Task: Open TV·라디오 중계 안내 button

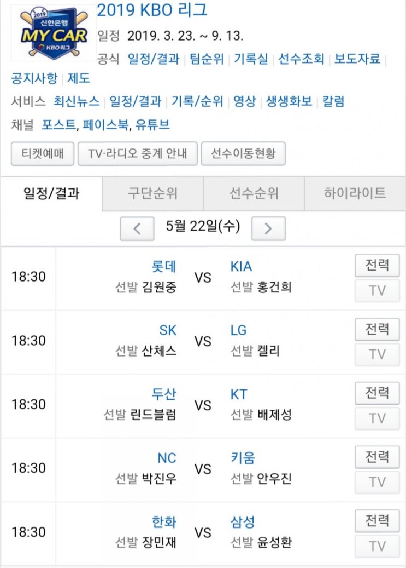Action: (138, 153)
